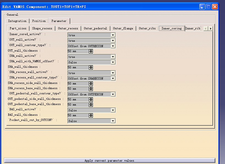Click the SHA_recess_base_wall_thickness spinner
Image resolution: width=225 pixels, height=164 pixels.
tap(91, 89)
